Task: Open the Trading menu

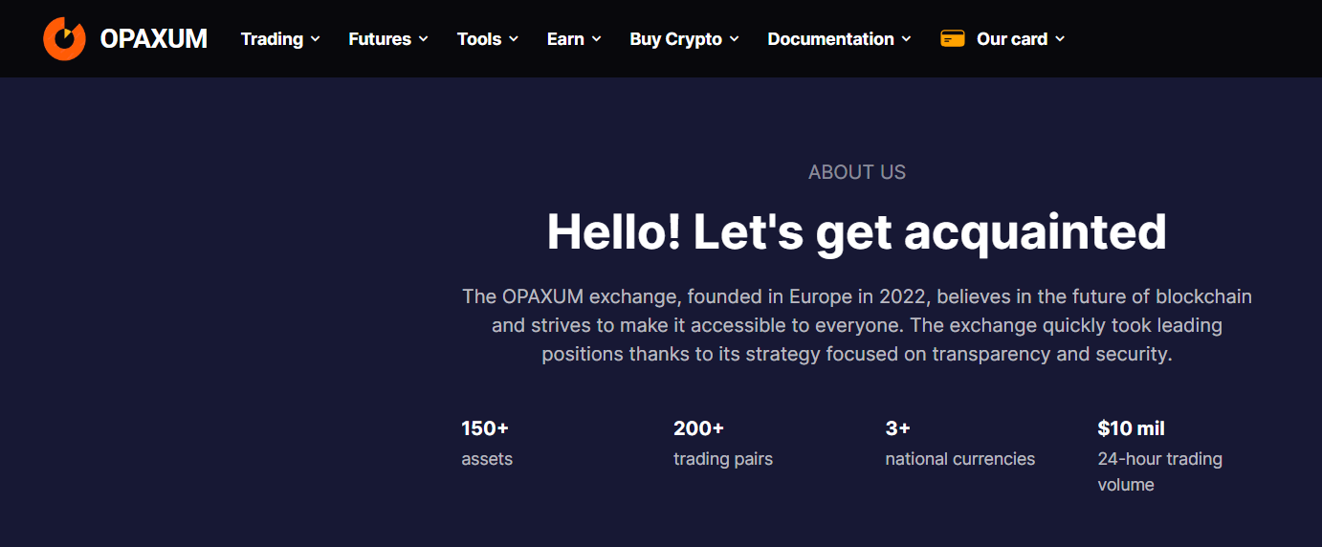Action: [280, 39]
